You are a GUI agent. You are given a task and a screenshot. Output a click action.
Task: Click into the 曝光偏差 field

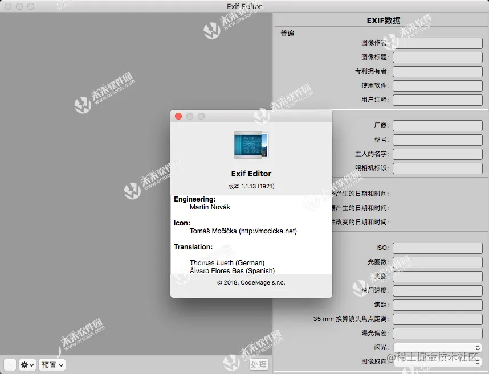[x=438, y=334]
